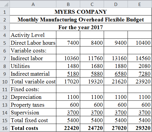Screen dimensions: 152x132
Task: Click the 1100 depreciation cell in column B
Action: click(x=68, y=97)
